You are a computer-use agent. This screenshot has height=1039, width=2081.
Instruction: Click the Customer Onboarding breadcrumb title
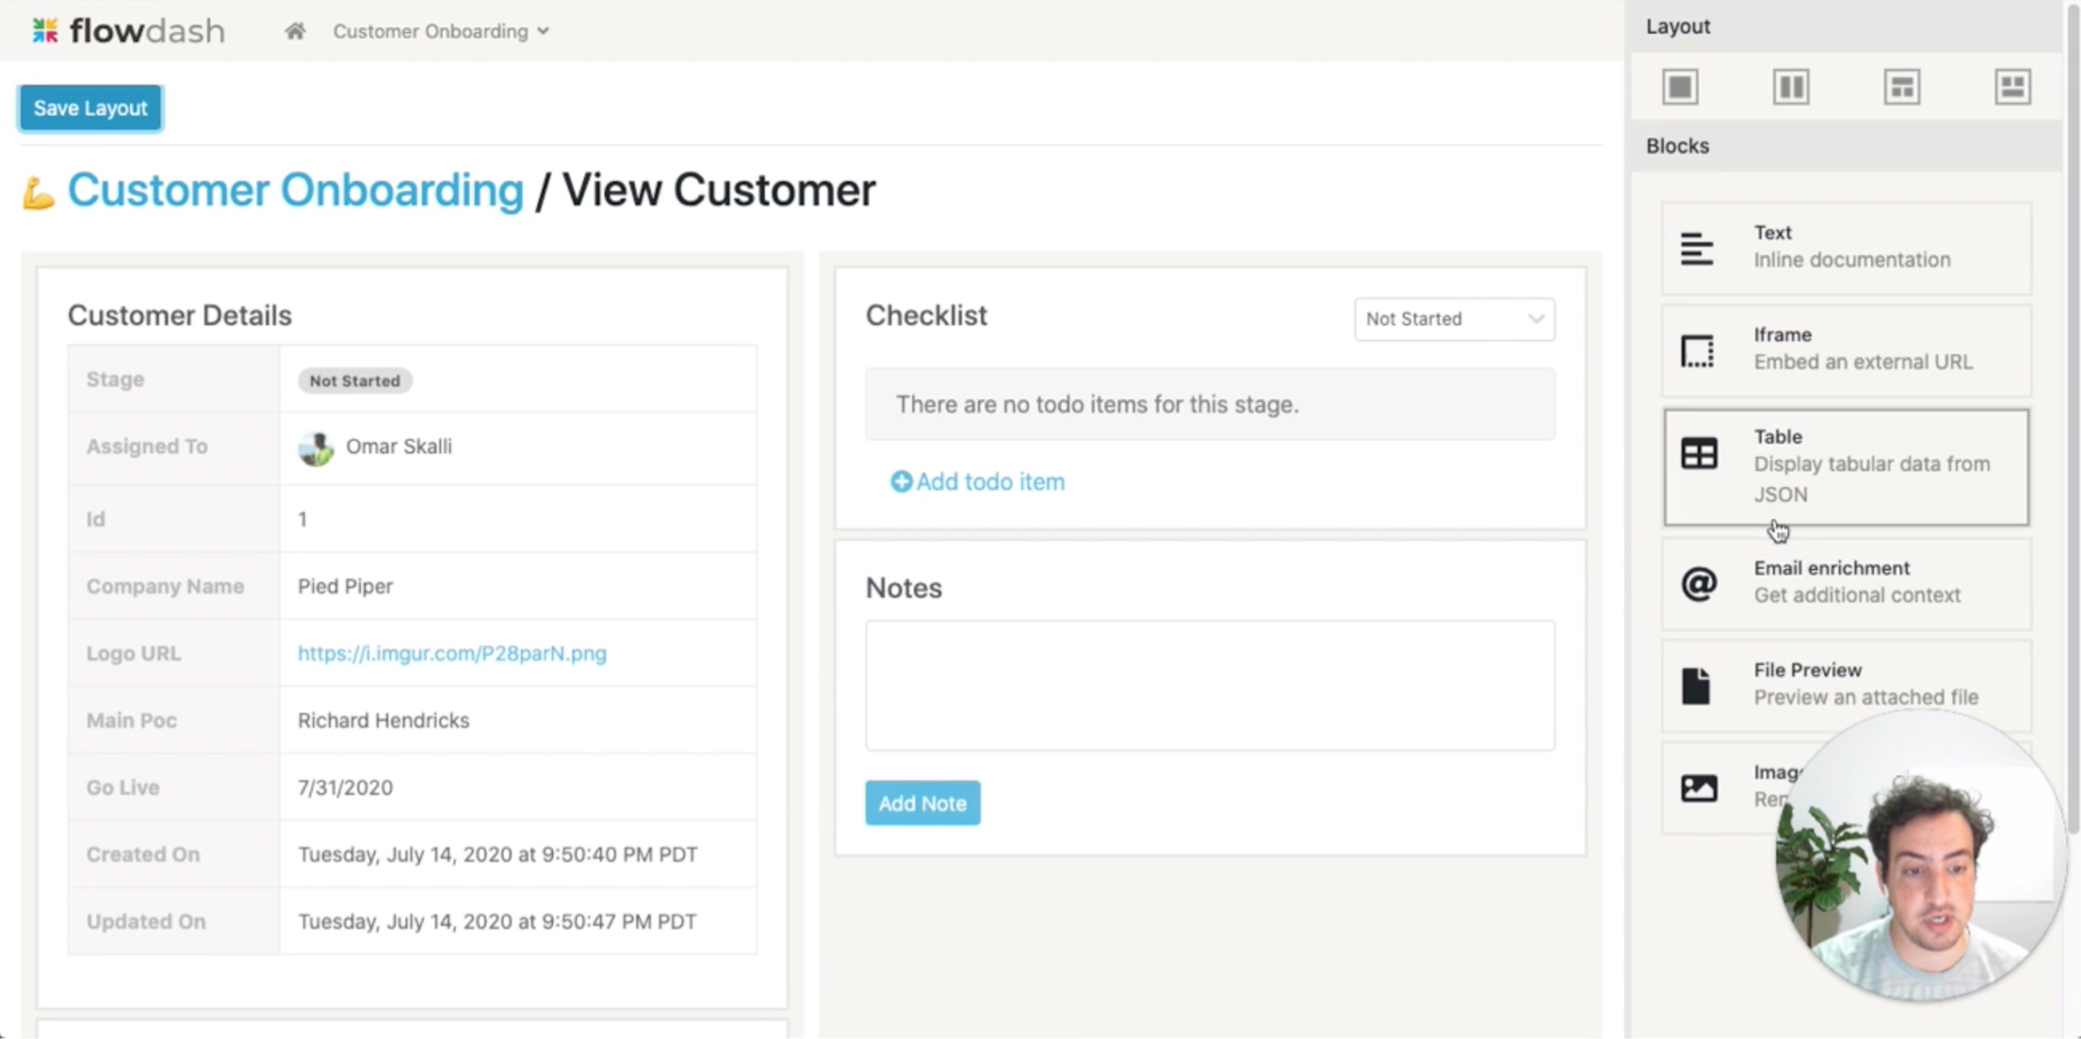[x=295, y=190]
